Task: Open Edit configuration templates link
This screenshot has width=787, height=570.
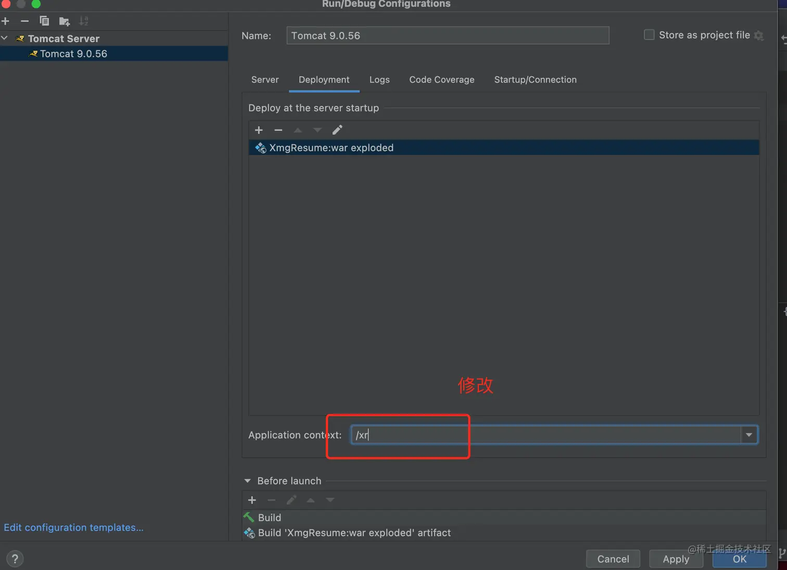Action: point(73,527)
